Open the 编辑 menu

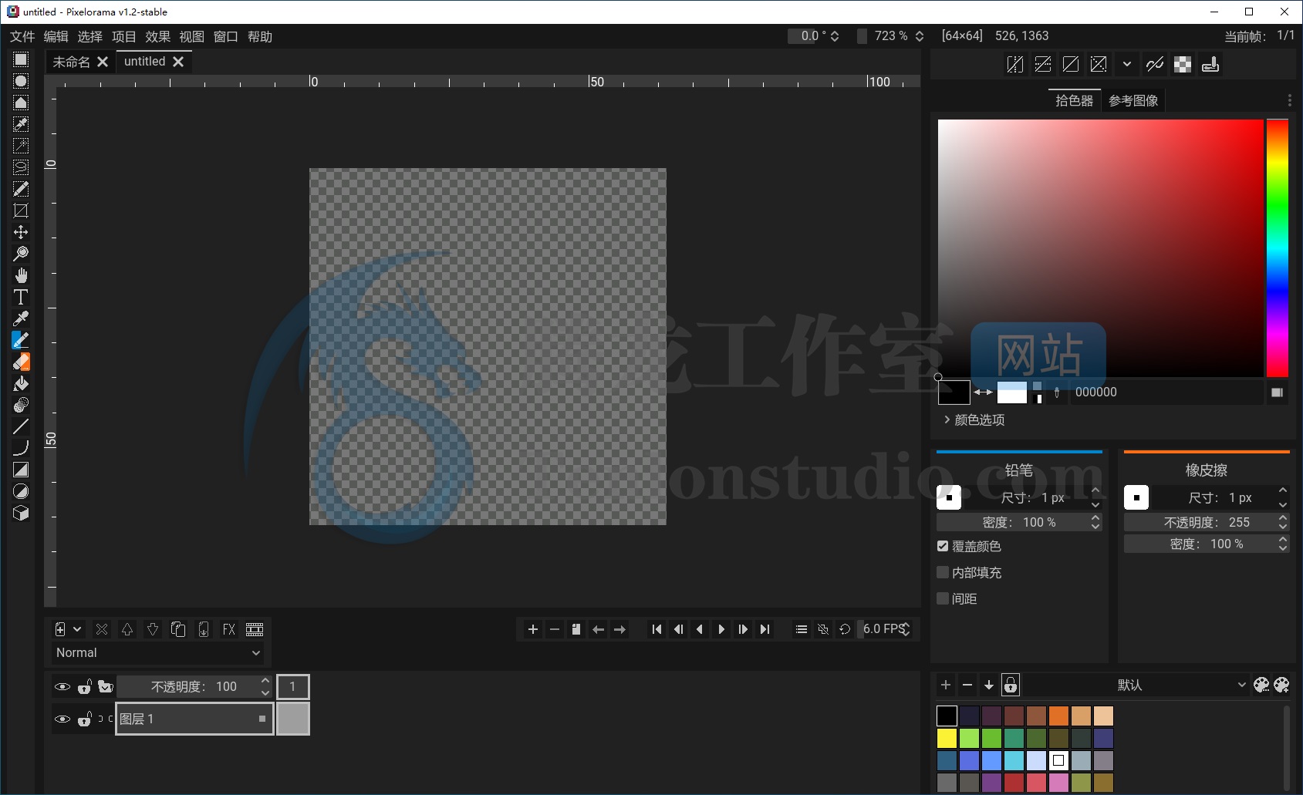point(56,36)
